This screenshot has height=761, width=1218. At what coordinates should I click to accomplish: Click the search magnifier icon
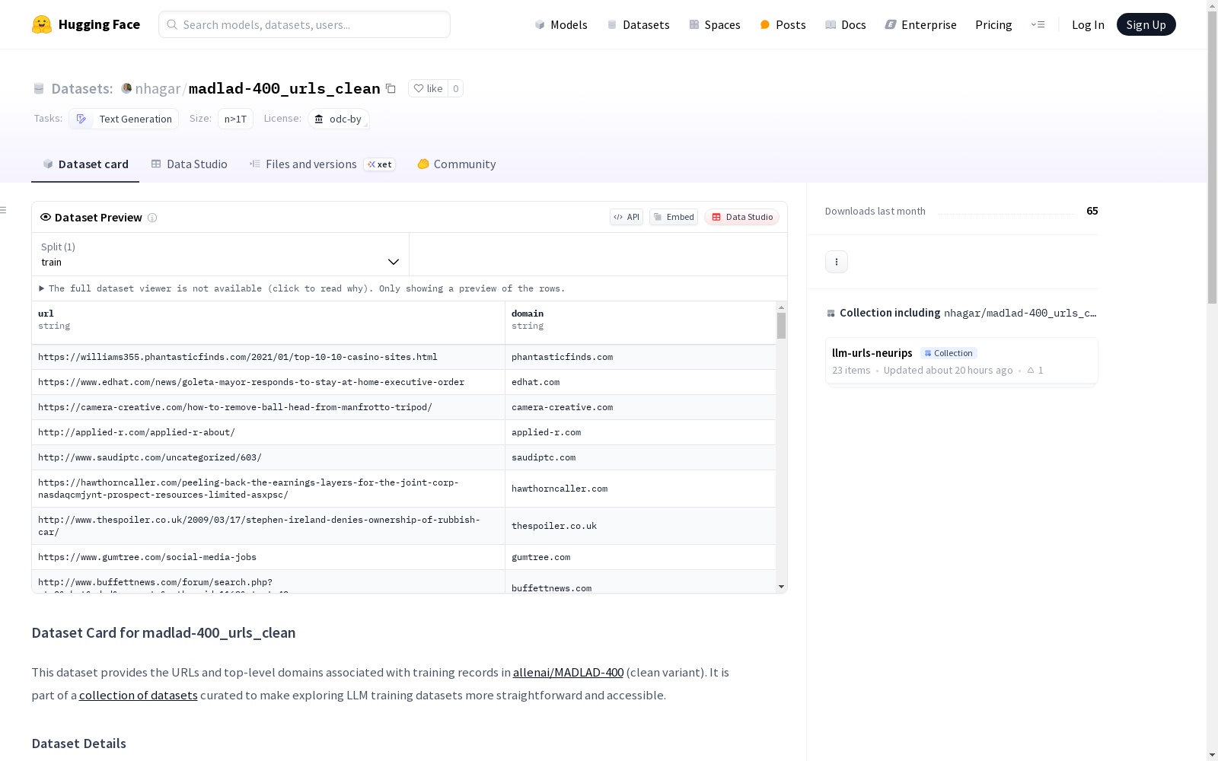(172, 24)
